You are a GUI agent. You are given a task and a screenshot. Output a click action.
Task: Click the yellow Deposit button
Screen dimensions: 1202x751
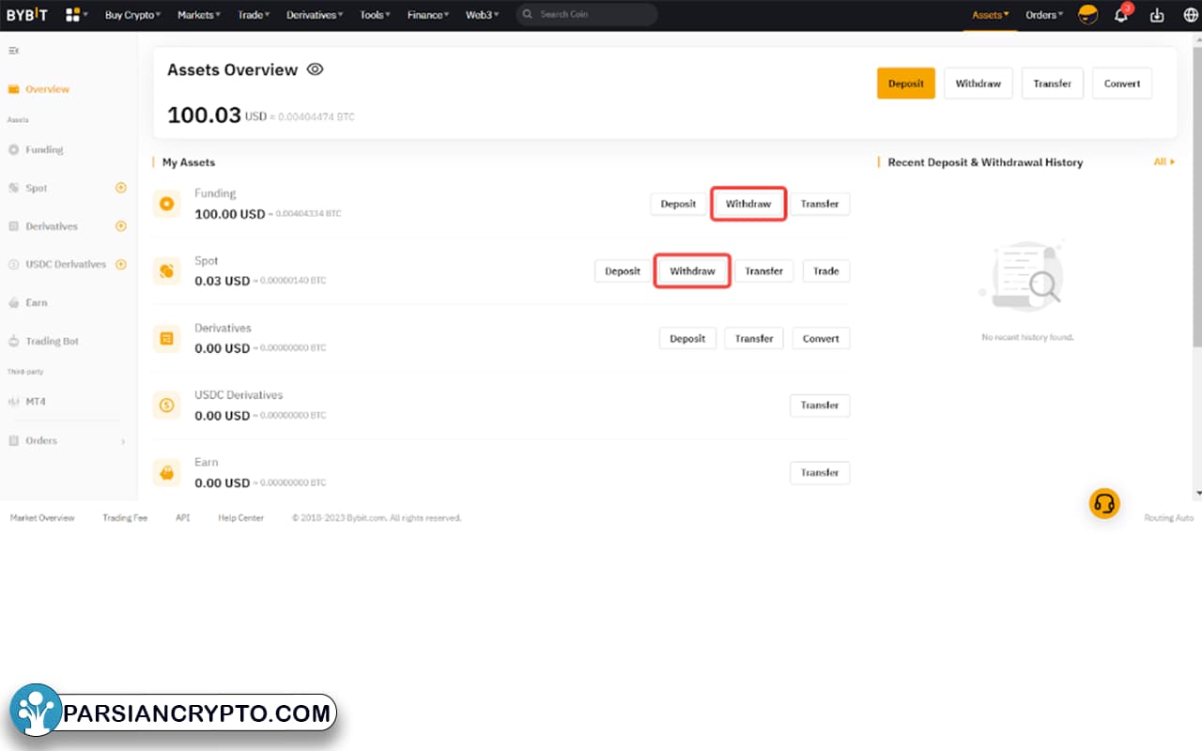coord(905,84)
